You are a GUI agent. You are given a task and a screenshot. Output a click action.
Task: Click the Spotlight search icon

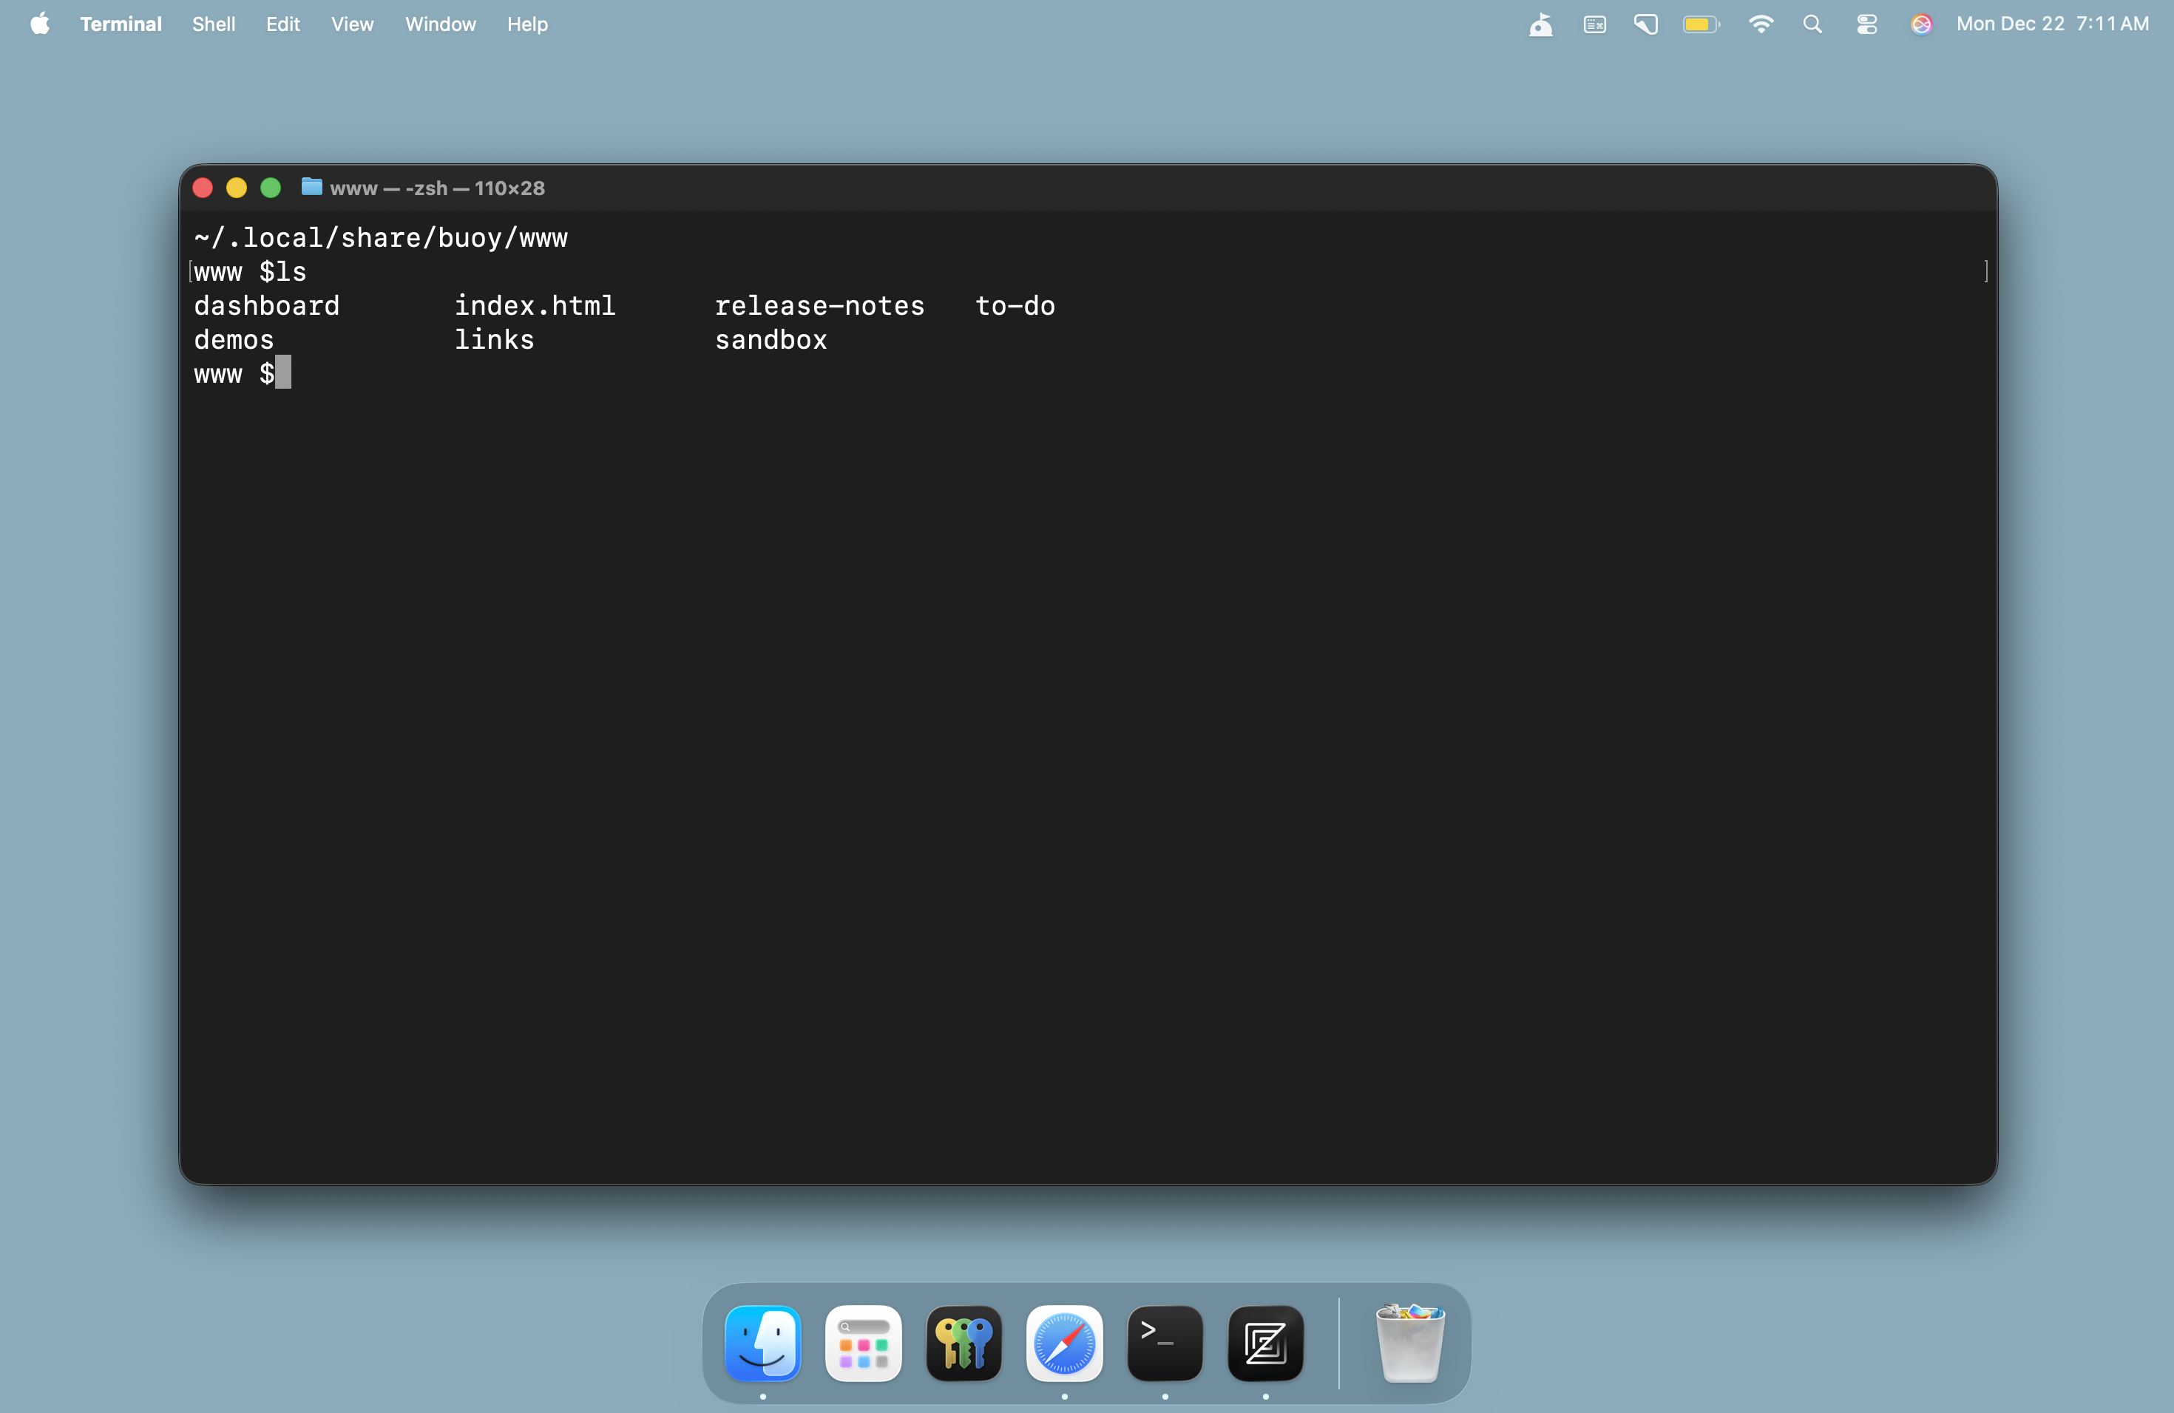coord(1812,24)
